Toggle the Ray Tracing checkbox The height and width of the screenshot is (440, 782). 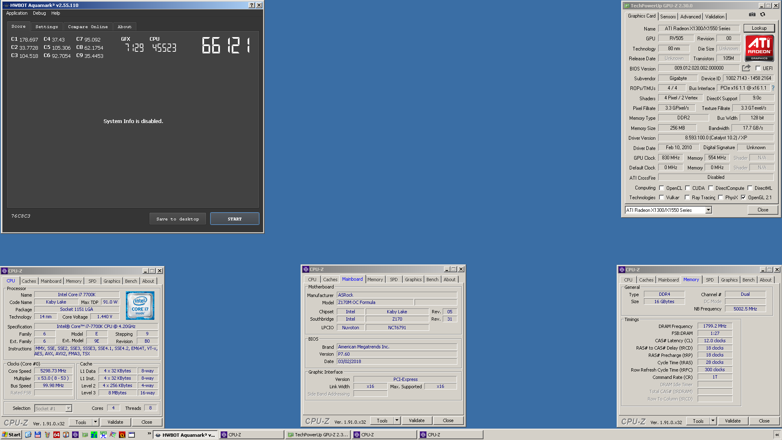click(x=687, y=198)
